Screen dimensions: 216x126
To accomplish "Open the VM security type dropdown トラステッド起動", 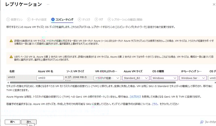I will pos(107,78).
